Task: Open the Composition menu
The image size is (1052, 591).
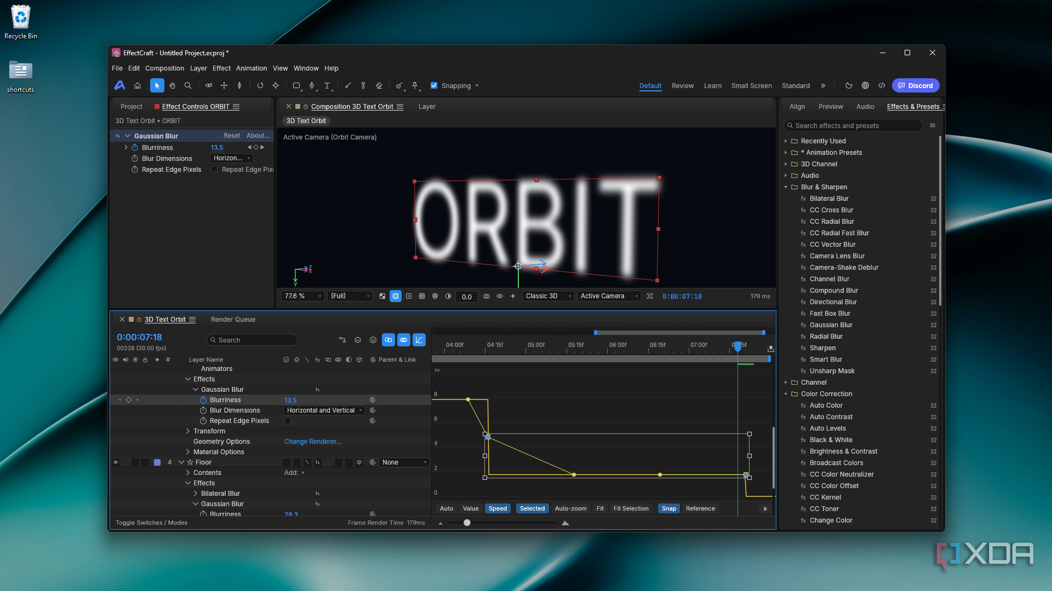Action: pos(164,68)
